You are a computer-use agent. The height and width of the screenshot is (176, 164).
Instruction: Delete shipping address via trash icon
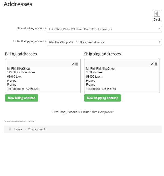pyautogui.click(x=156, y=64)
